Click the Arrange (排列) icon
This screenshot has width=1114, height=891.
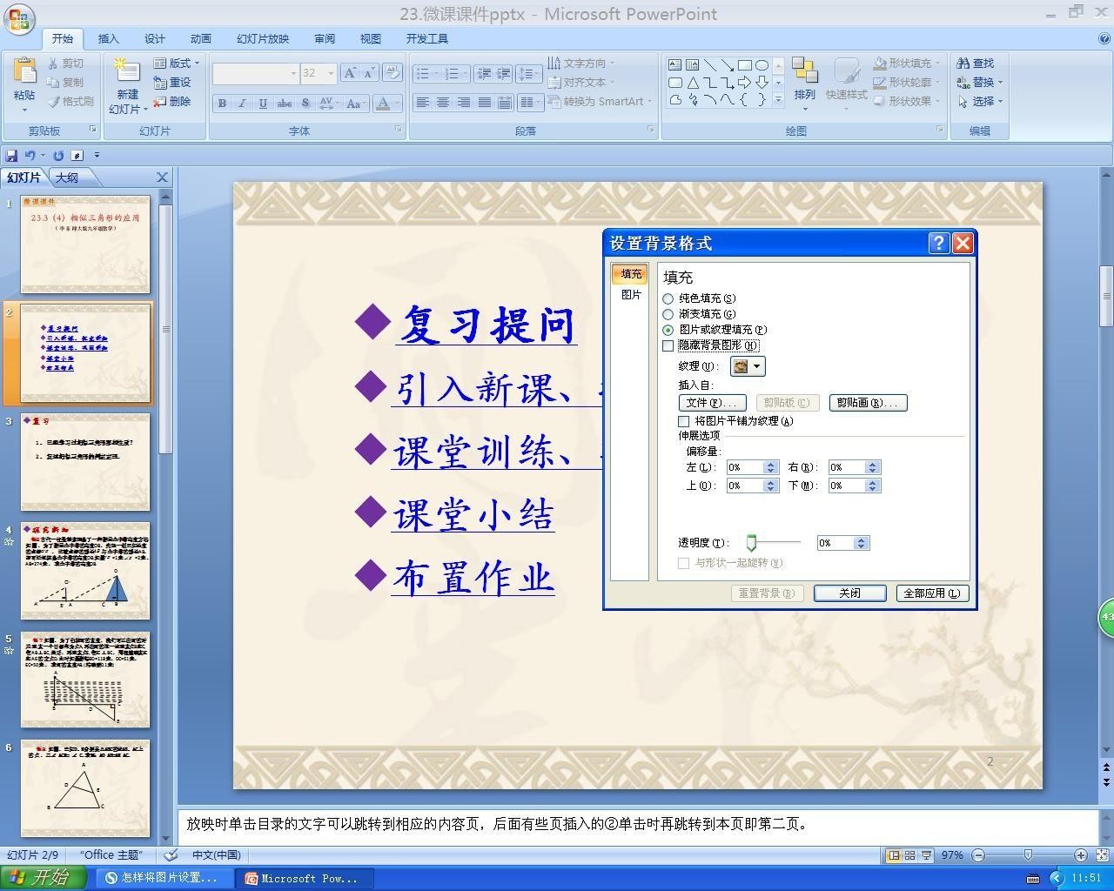[x=804, y=71]
